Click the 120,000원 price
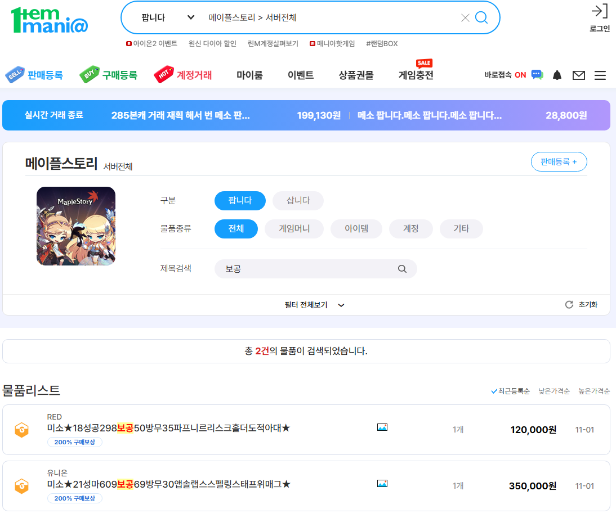 (533, 430)
